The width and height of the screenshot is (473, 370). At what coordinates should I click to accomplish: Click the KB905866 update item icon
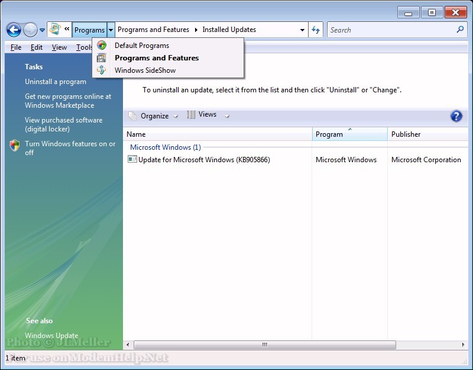click(x=132, y=159)
